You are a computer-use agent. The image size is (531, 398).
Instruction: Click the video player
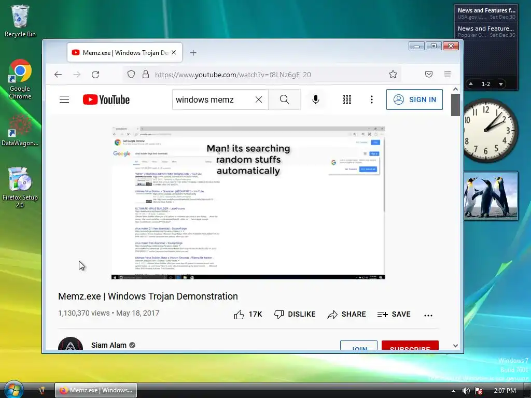coord(248,203)
